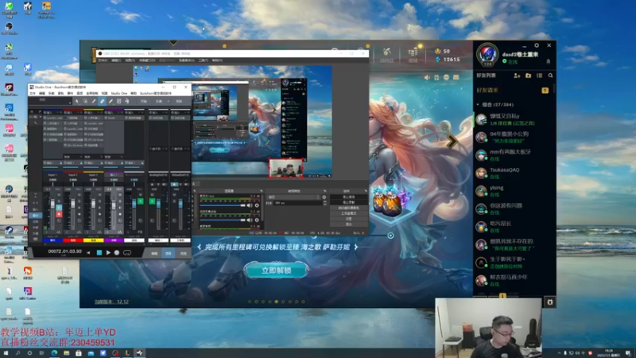Click the add friend icon
The height and width of the screenshot is (358, 636).
pyautogui.click(x=517, y=76)
